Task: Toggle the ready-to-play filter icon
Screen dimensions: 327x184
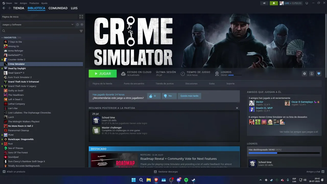Action: pyautogui.click(x=82, y=25)
